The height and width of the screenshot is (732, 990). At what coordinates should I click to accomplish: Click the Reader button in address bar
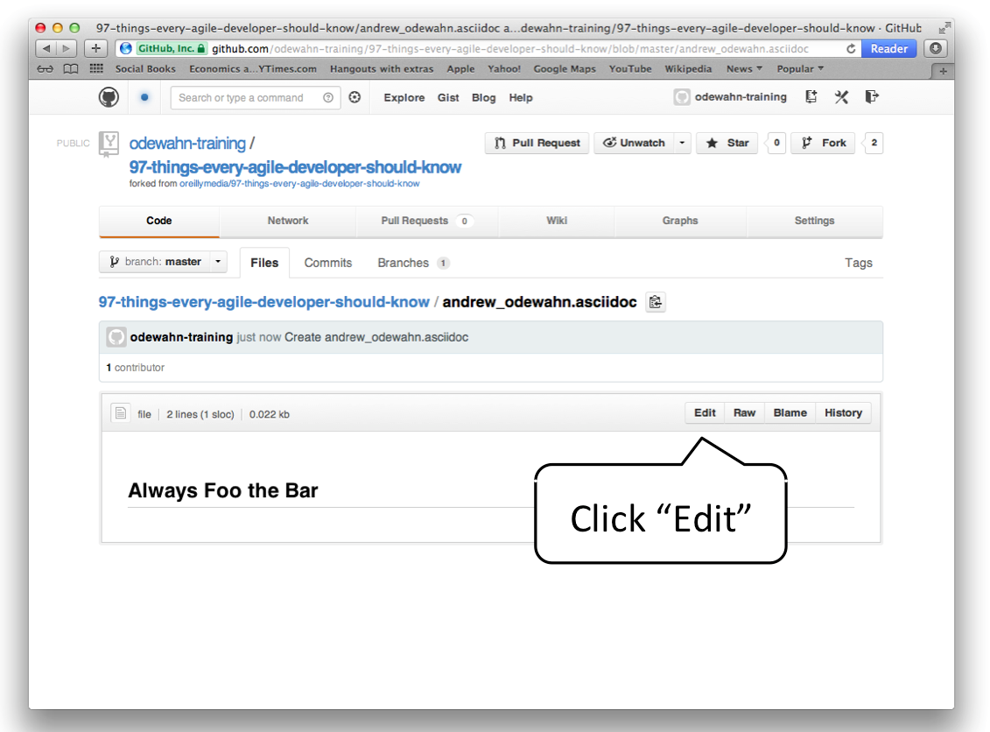click(889, 49)
